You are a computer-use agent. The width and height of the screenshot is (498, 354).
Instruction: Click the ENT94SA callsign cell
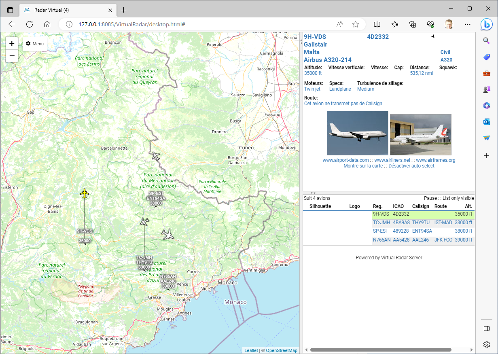tap(422, 231)
